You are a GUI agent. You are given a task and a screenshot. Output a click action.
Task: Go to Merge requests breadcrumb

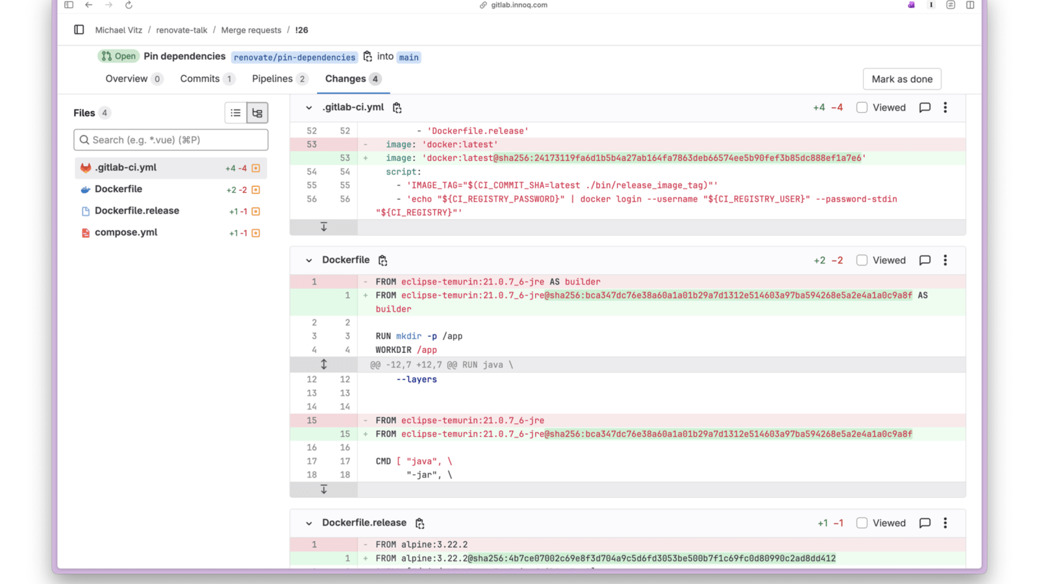(x=251, y=30)
